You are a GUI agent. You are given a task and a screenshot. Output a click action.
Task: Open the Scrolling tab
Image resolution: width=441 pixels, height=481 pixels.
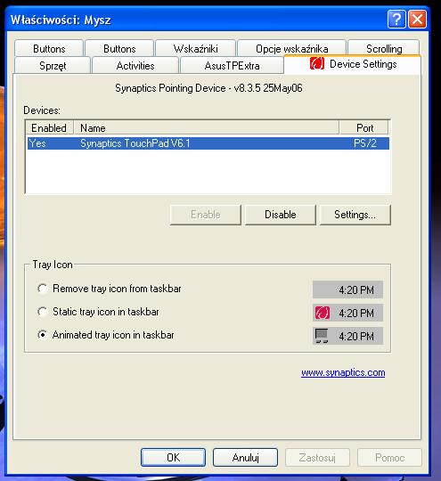tap(384, 48)
